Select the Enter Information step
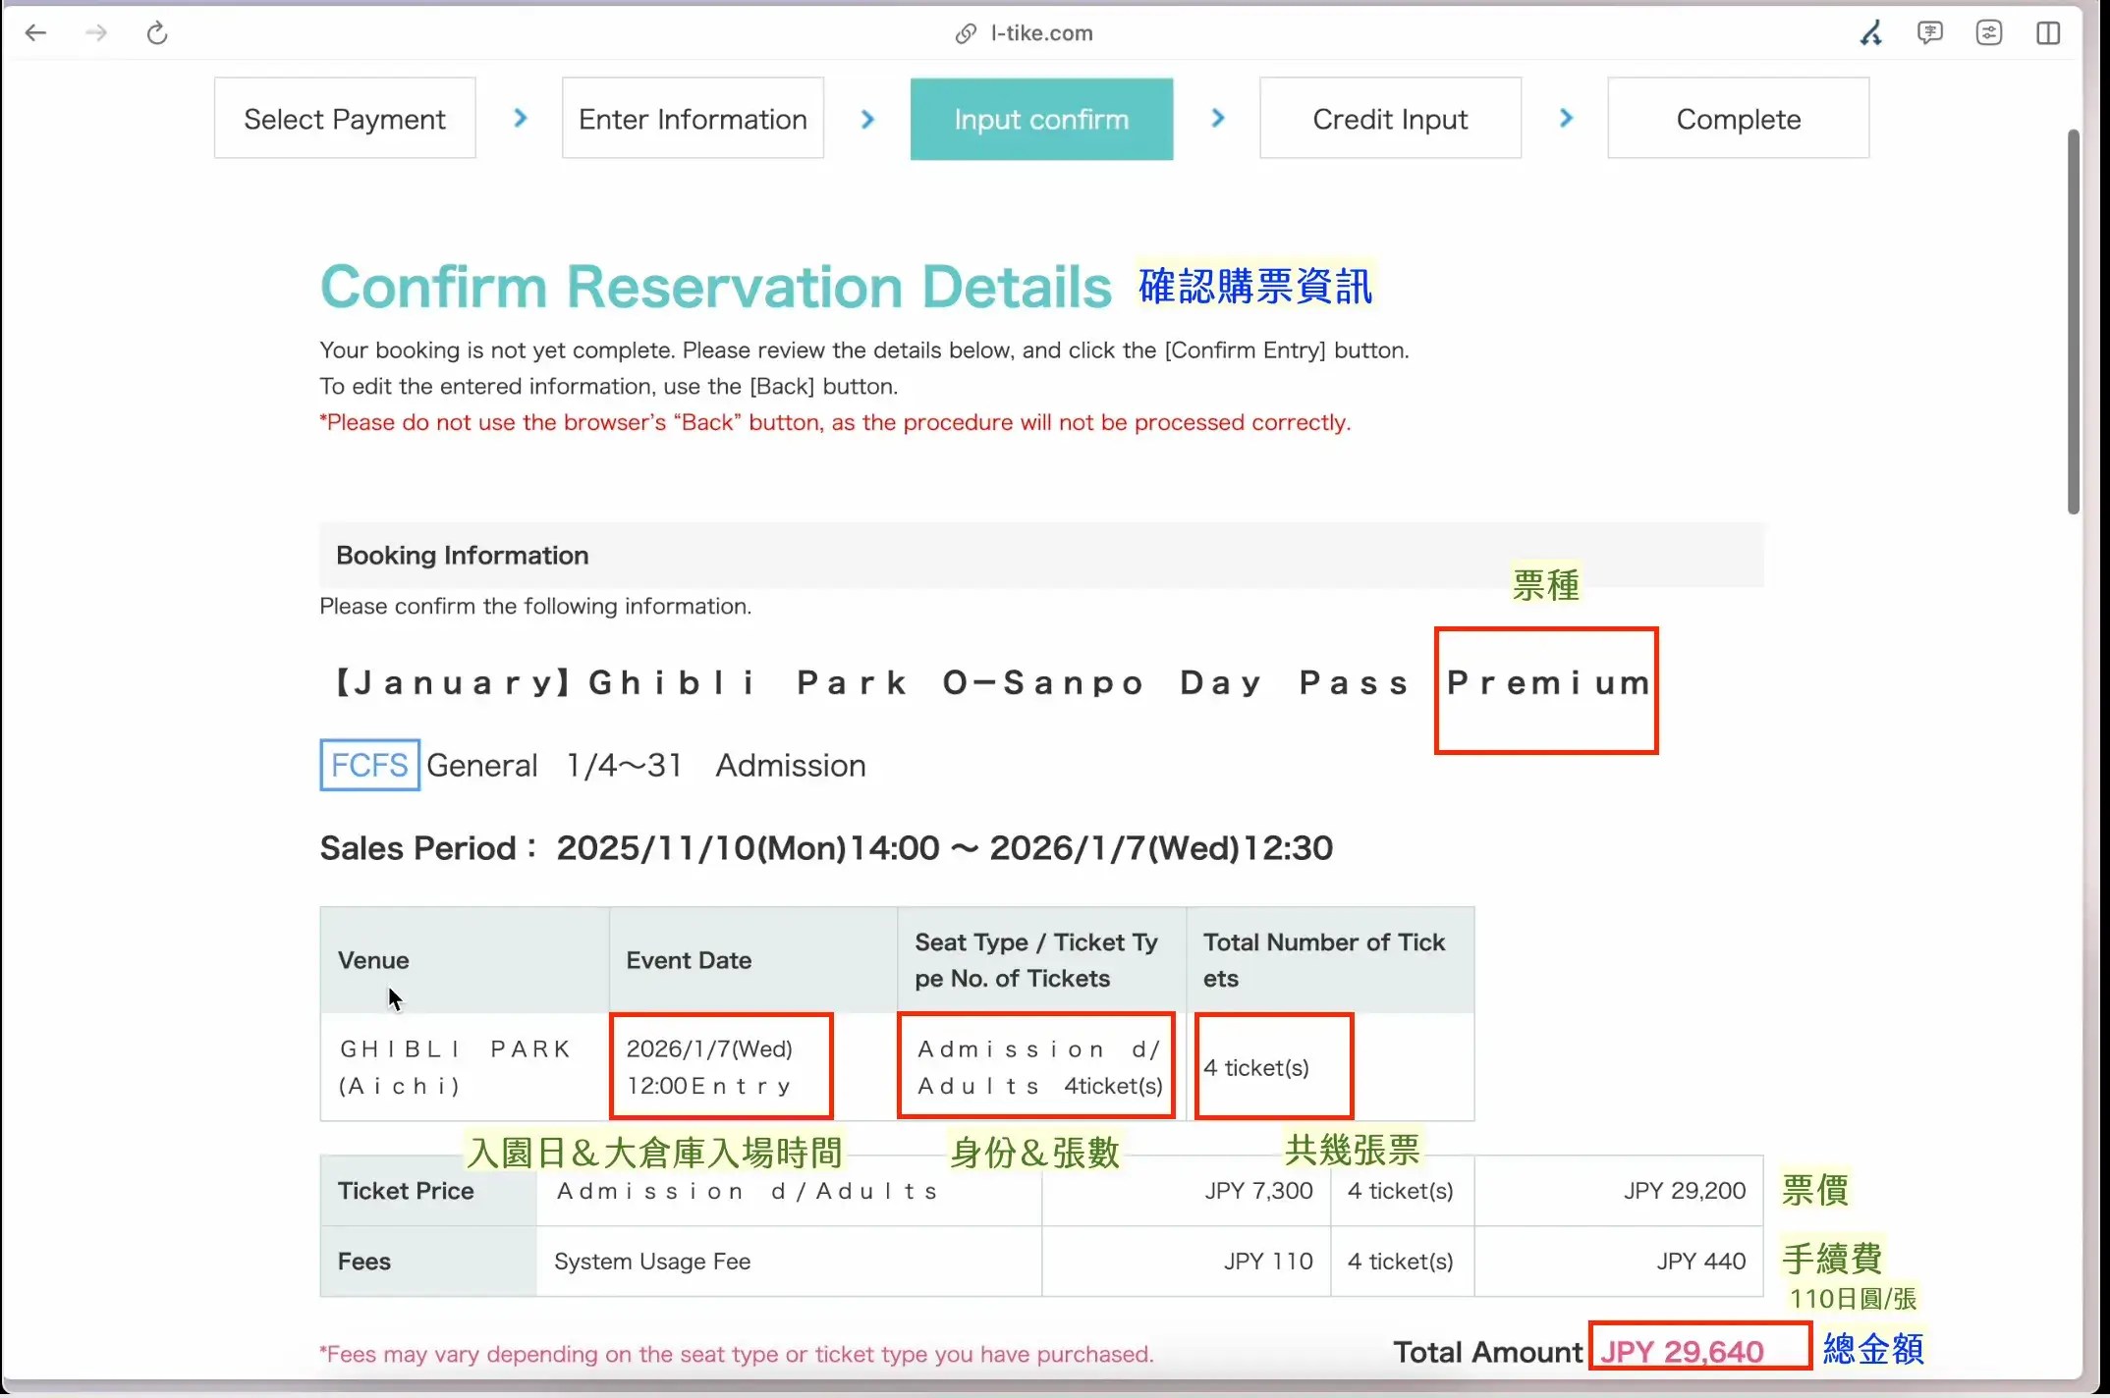This screenshot has height=1398, width=2110. (693, 119)
